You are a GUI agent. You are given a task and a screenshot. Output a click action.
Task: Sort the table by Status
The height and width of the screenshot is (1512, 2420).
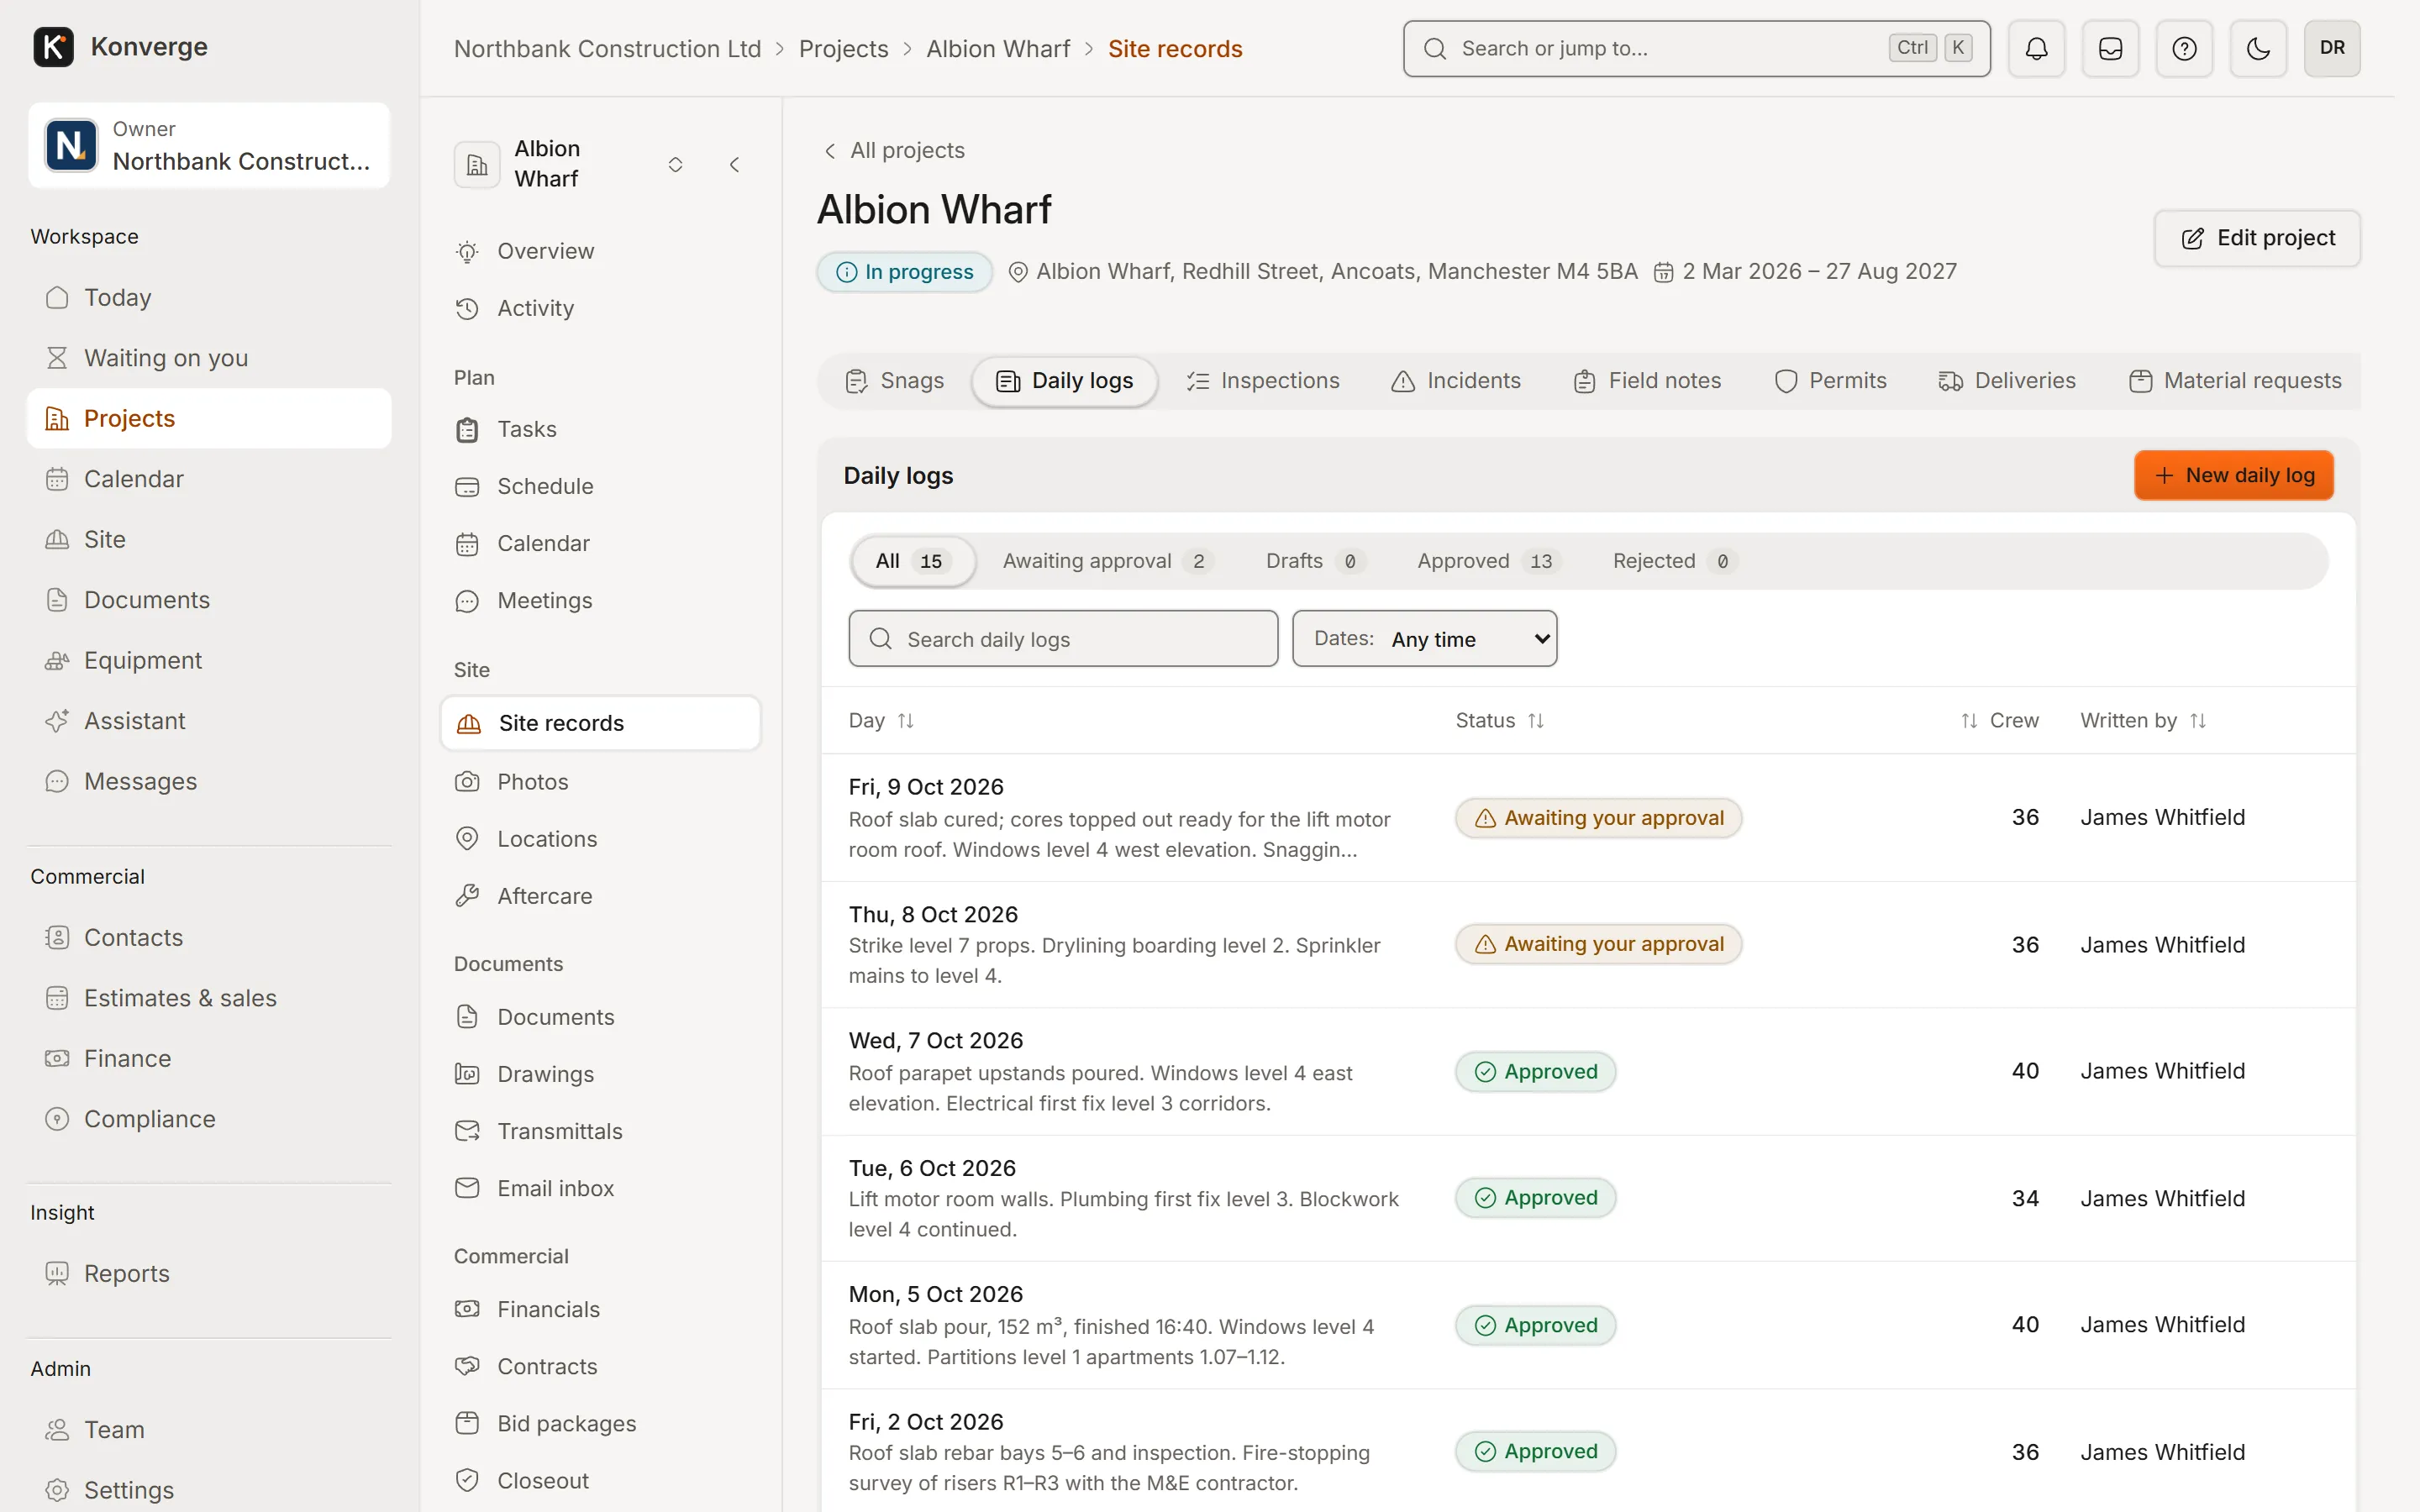click(1499, 720)
